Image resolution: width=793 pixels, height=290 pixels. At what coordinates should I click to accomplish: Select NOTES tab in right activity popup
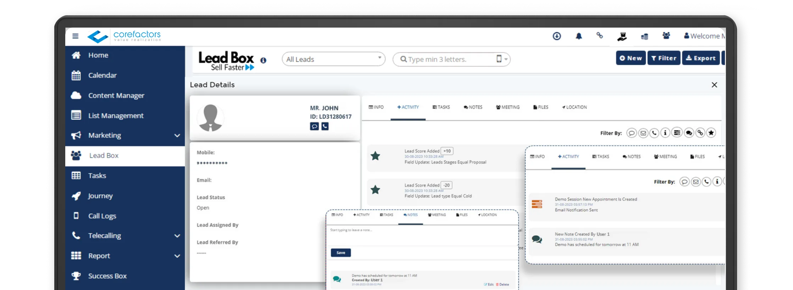point(632,157)
